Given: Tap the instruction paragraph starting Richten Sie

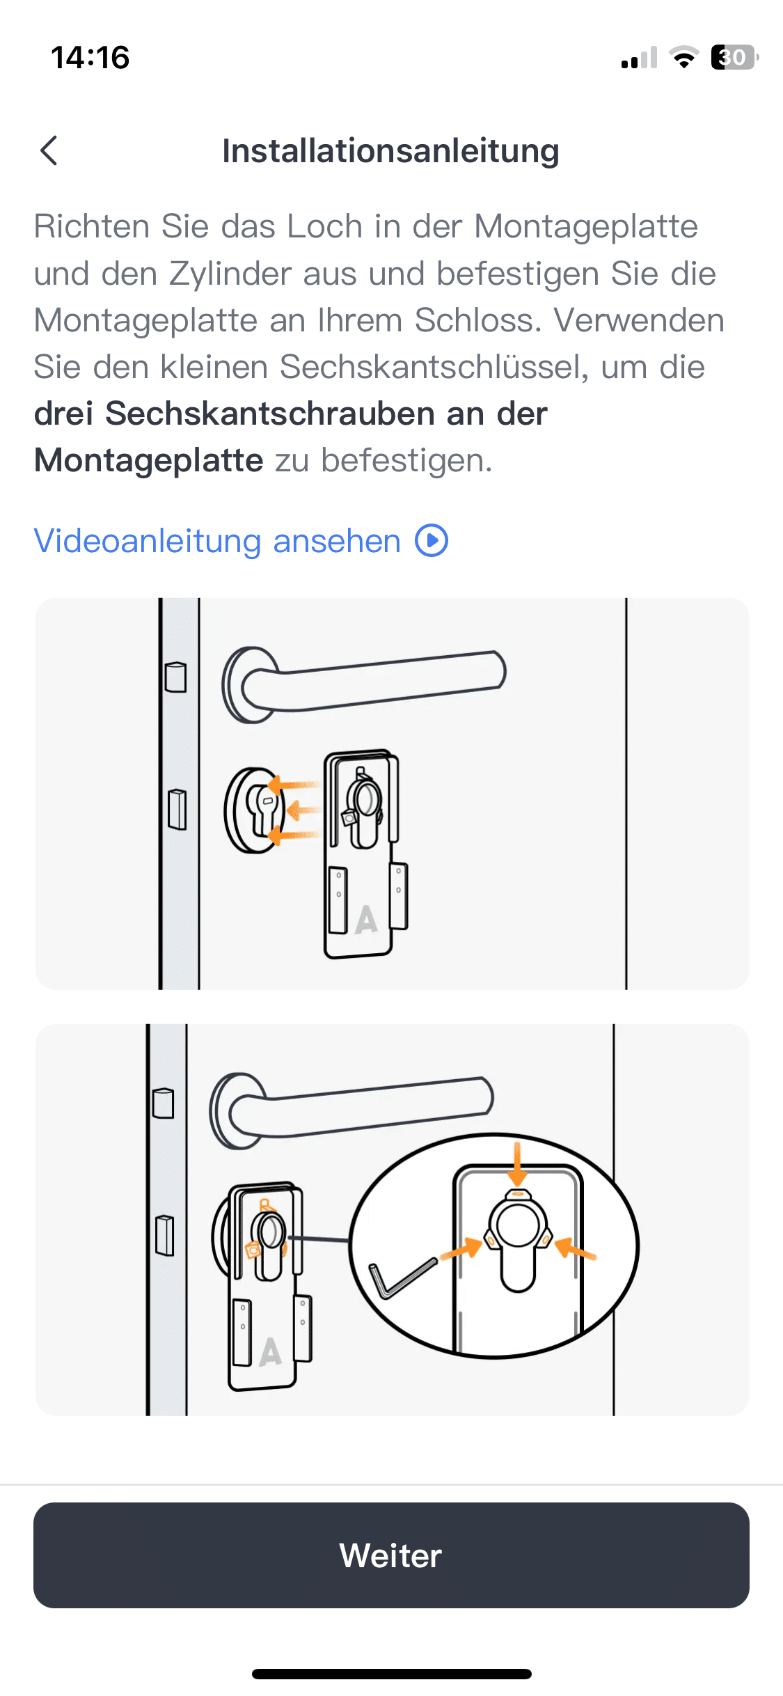Looking at the screenshot, I should tap(379, 343).
